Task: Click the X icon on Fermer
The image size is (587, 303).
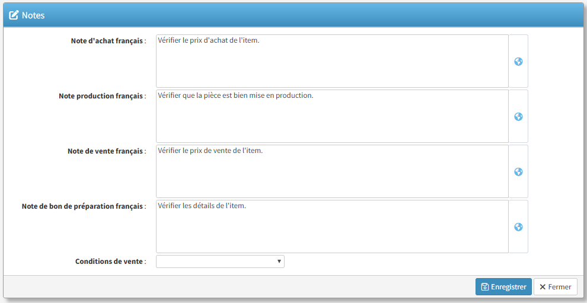Action: (543, 287)
